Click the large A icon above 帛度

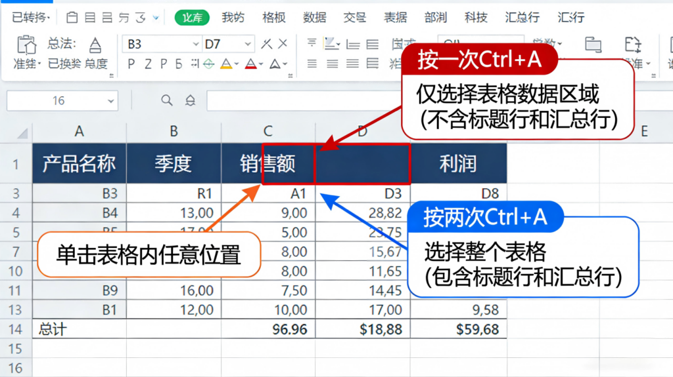pyautogui.click(x=95, y=45)
